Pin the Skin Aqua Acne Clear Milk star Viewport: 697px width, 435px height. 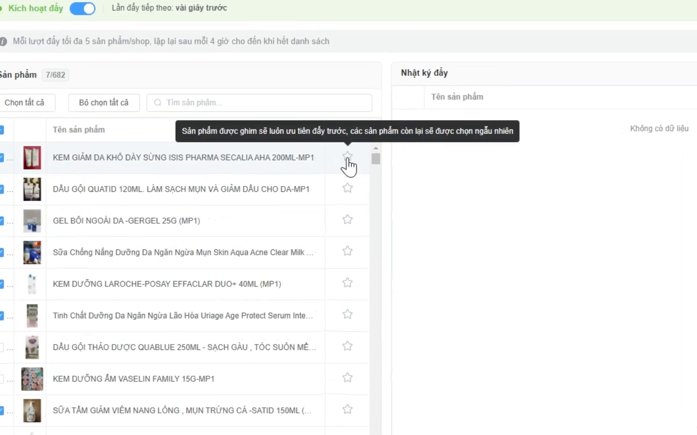pos(347,251)
